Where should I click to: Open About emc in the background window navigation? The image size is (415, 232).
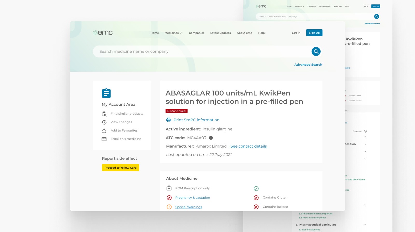click(x=338, y=6)
